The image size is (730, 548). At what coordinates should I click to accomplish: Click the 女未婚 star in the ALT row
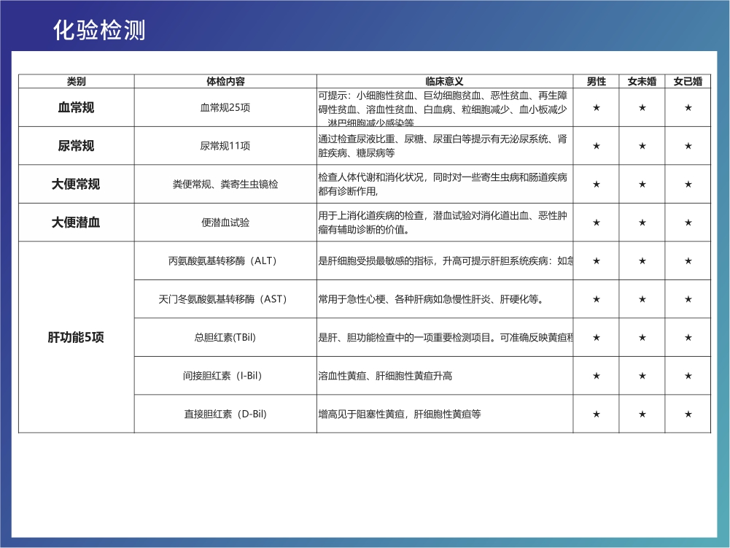point(642,261)
